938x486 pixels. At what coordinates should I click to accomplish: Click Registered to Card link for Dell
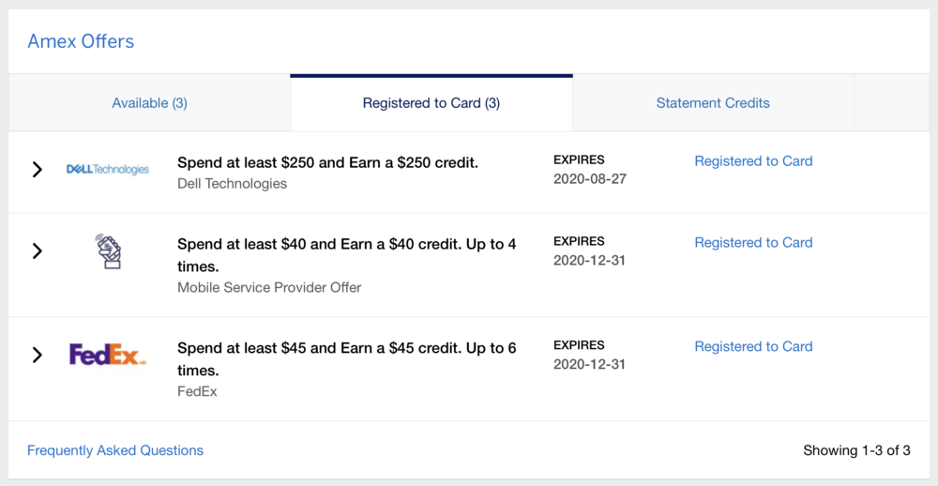coord(753,161)
